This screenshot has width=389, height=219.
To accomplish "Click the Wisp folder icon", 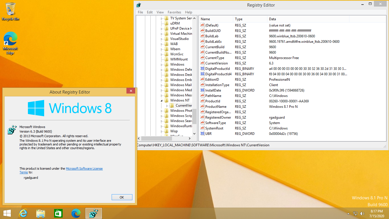I will [167, 131].
